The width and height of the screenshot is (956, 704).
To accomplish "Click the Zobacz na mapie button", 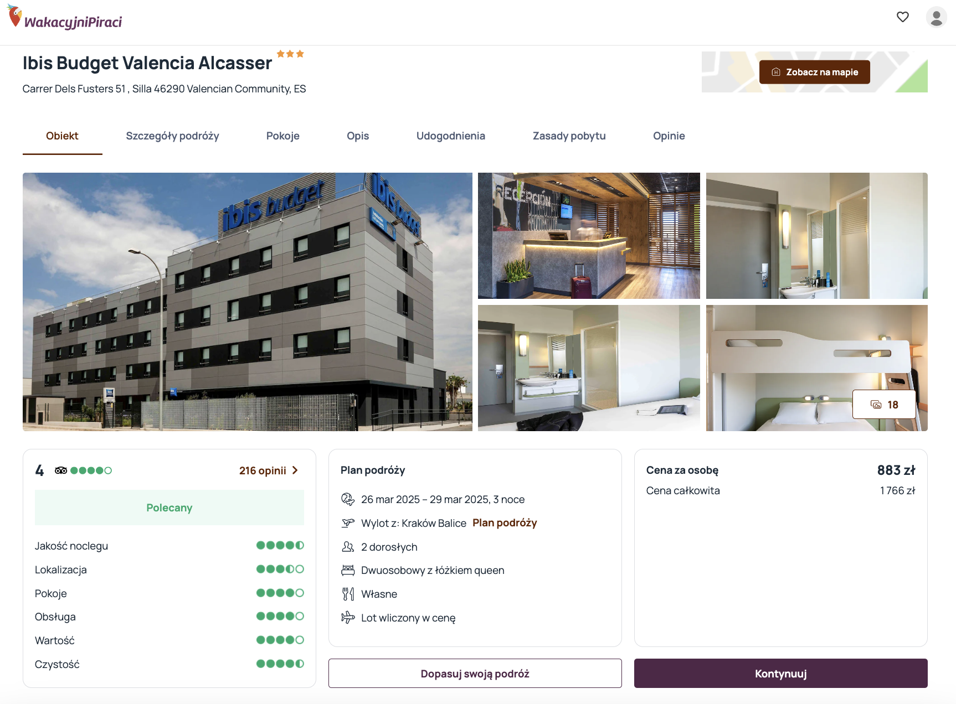I will [x=814, y=72].
